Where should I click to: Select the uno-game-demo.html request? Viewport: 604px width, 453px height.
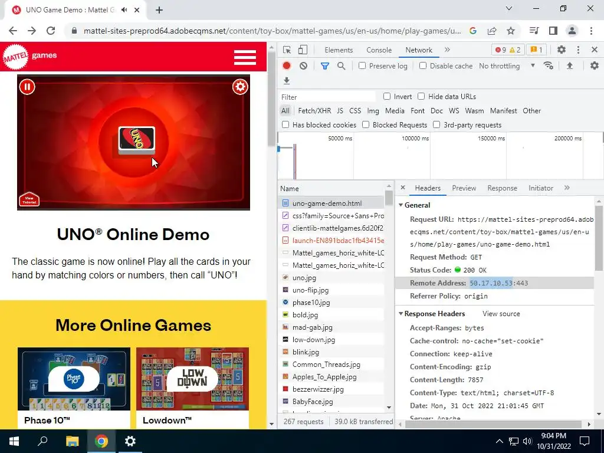331,203
